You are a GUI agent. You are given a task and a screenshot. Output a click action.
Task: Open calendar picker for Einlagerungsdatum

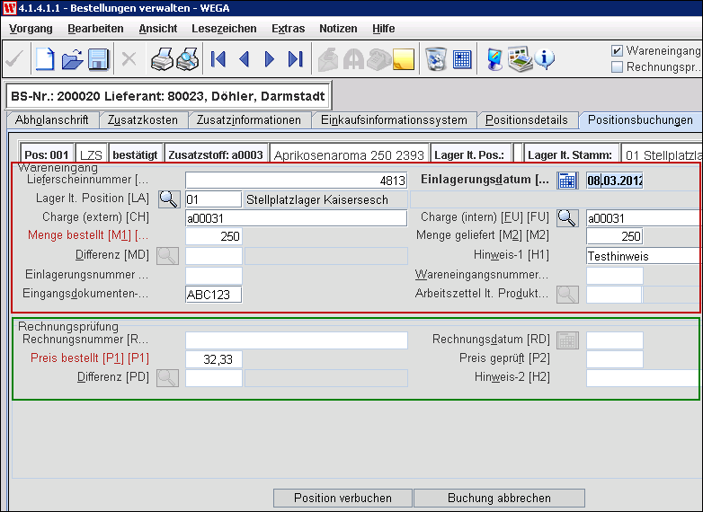(x=567, y=181)
